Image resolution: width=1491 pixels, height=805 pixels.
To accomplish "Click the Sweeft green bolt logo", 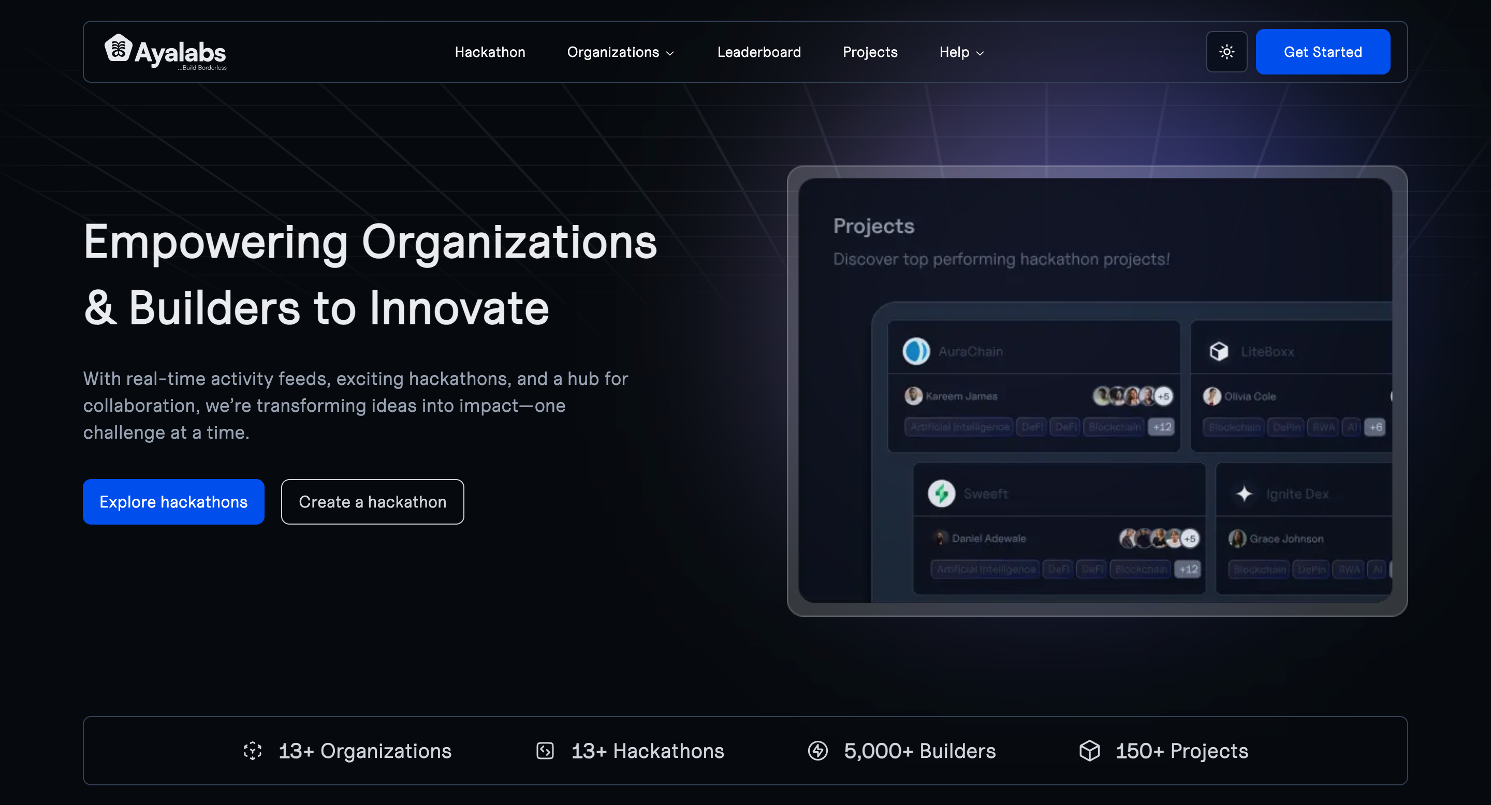I will [941, 493].
